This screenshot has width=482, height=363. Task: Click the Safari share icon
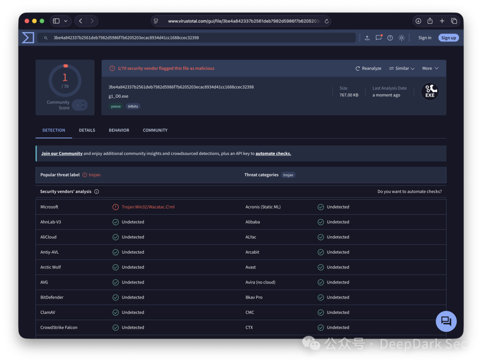click(x=430, y=21)
